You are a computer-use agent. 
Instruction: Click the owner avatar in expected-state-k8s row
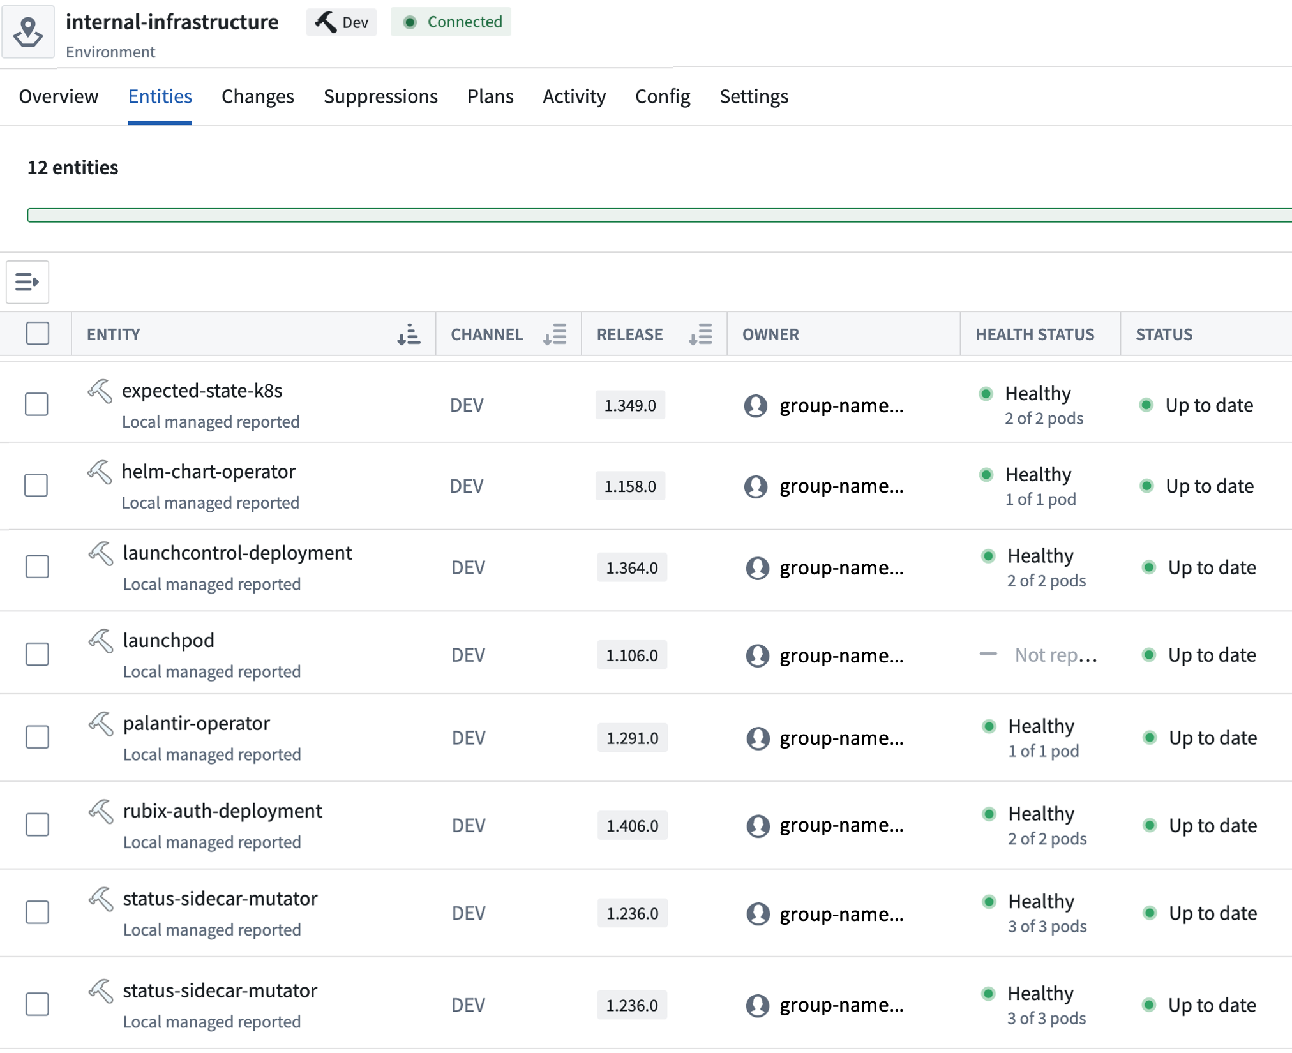[x=756, y=405]
